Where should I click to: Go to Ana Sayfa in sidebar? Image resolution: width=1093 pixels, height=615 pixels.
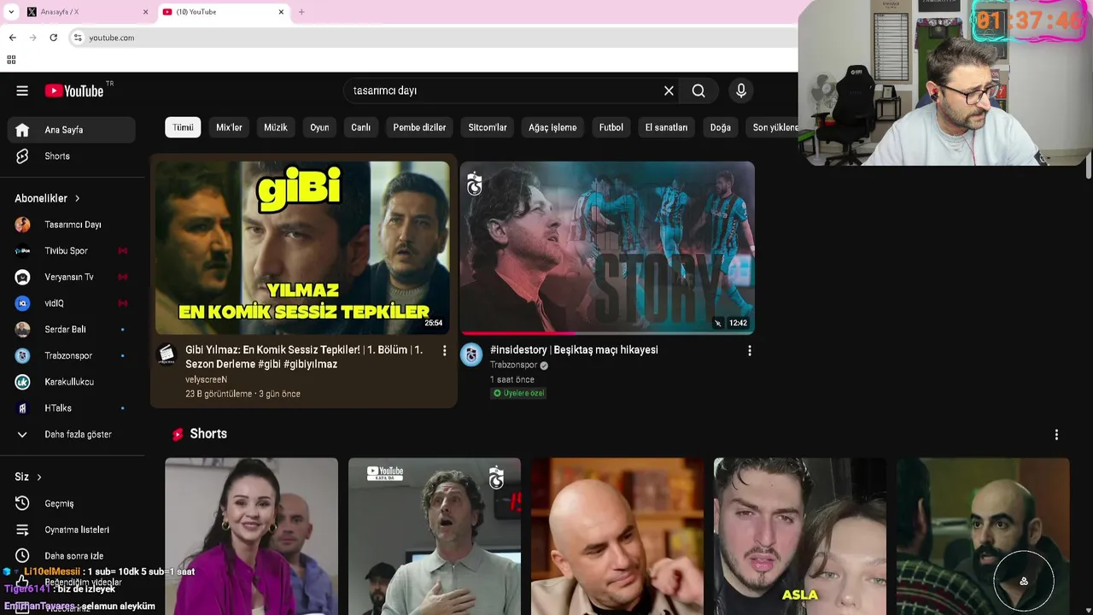(x=72, y=130)
